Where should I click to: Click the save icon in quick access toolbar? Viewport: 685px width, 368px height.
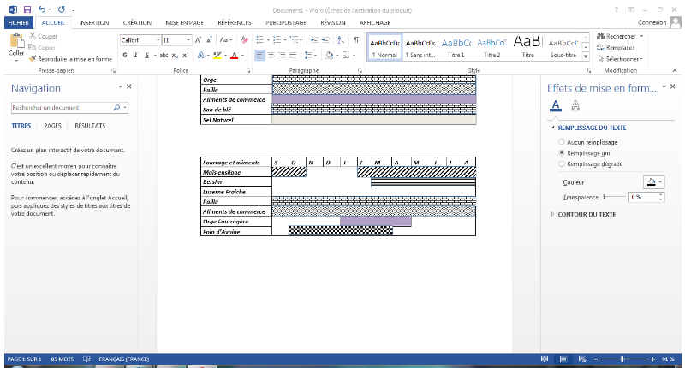point(26,8)
